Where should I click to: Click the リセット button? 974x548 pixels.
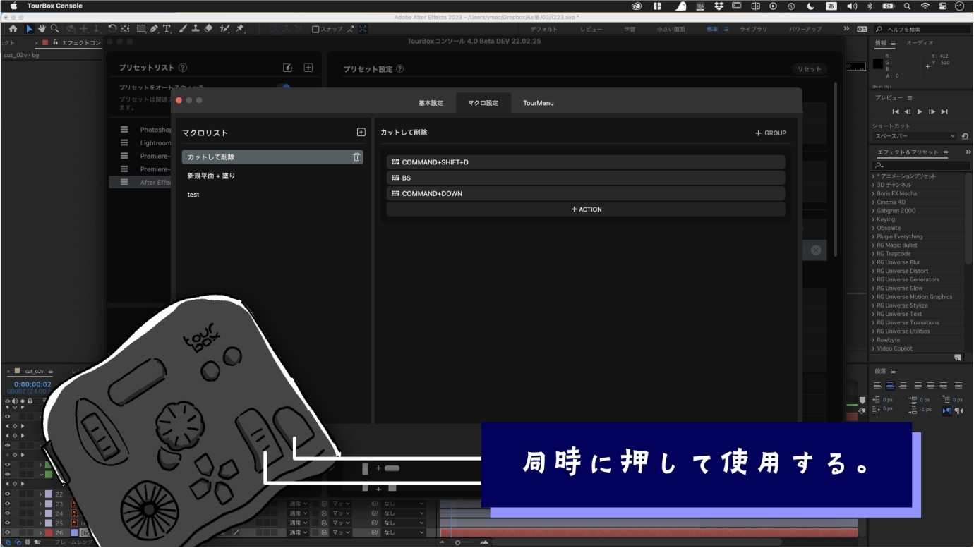point(809,69)
